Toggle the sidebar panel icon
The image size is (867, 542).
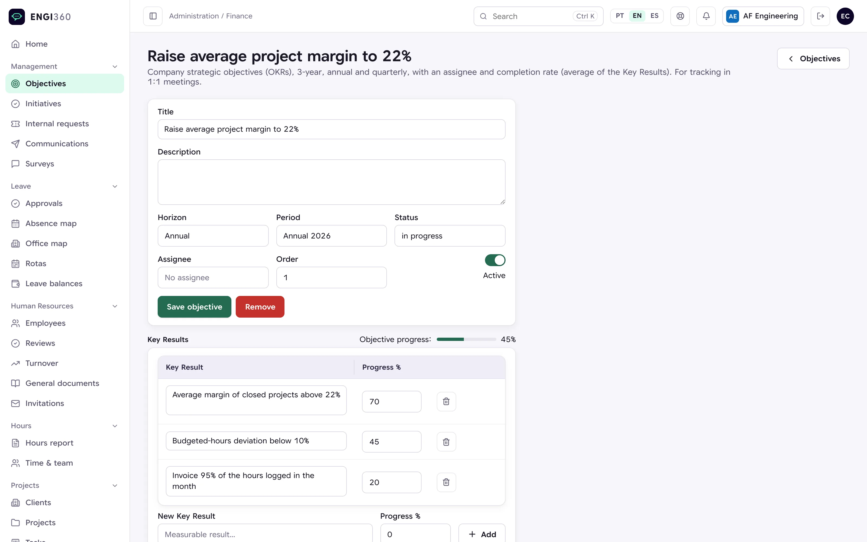153,16
